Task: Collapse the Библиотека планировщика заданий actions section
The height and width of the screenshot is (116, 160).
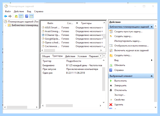Action: (152, 27)
